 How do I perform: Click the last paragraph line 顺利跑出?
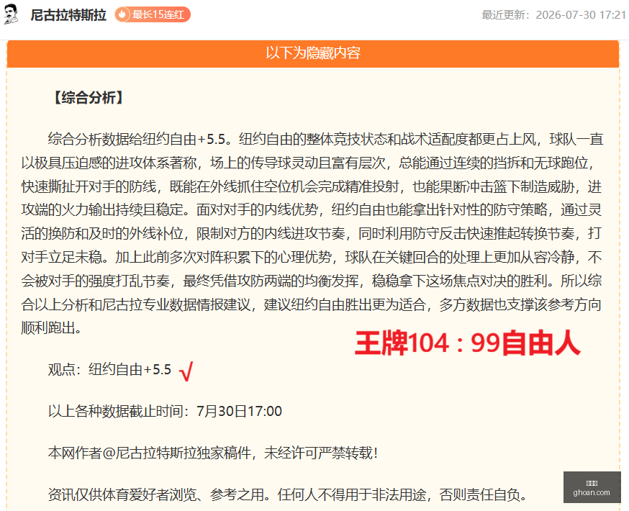click(x=51, y=328)
